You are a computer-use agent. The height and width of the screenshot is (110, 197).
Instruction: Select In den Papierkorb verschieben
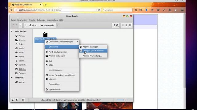tap(62, 75)
